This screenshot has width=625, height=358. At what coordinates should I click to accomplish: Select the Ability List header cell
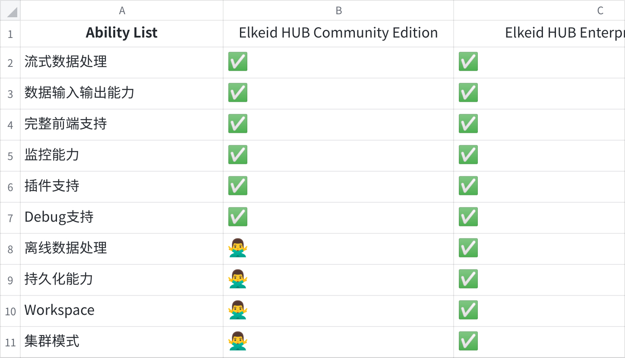click(122, 33)
